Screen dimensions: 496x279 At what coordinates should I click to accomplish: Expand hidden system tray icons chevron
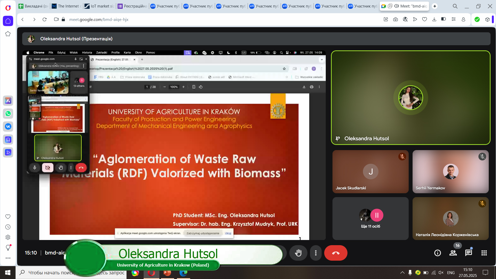pyautogui.click(x=402, y=273)
